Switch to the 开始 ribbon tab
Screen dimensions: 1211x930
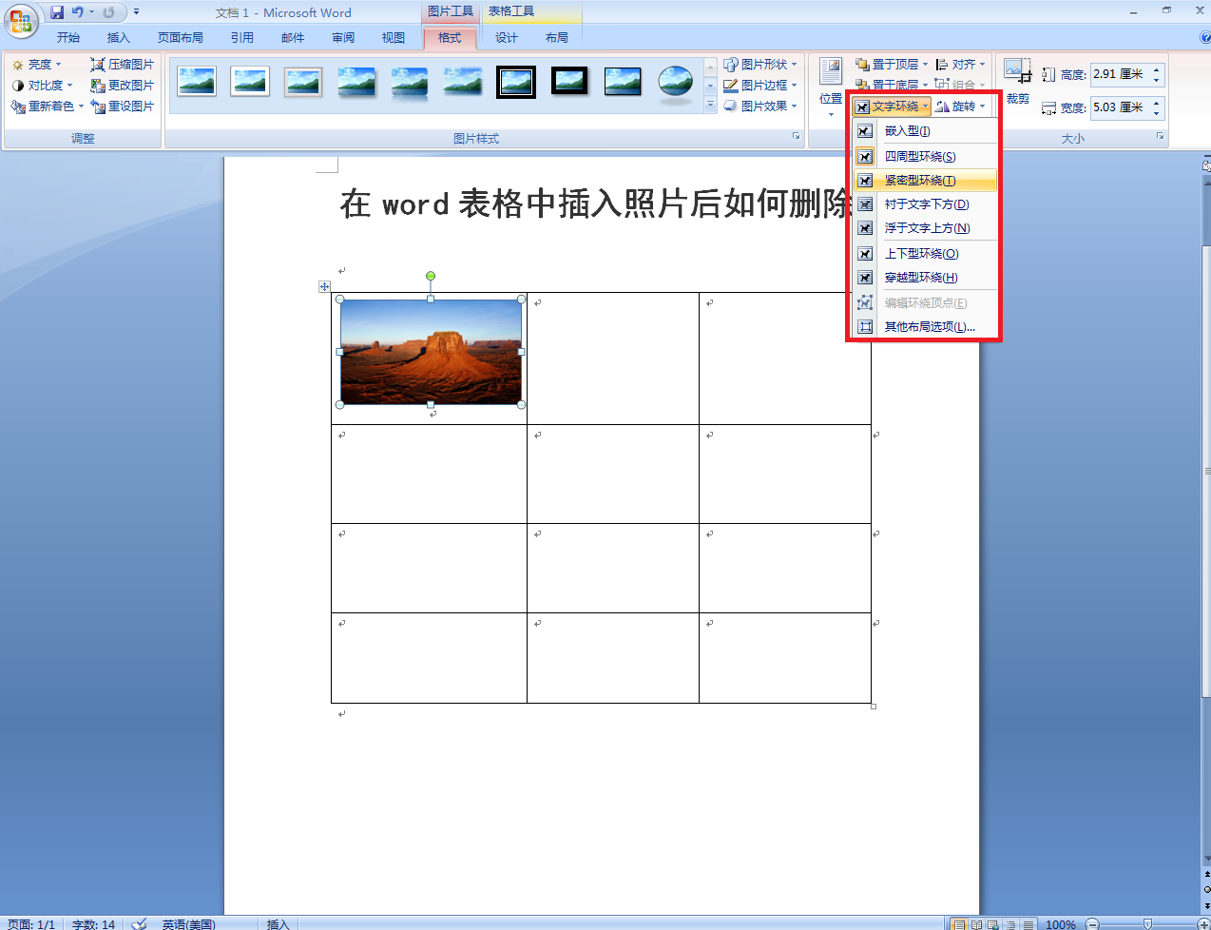pos(67,36)
